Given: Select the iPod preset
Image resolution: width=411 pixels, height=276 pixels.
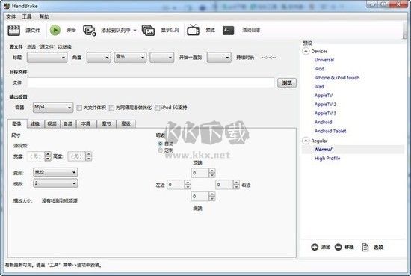Looking at the screenshot, I should coord(319,69).
